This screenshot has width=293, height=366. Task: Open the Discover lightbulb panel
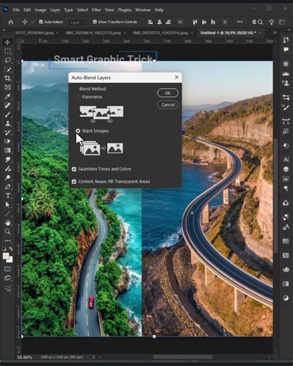click(x=272, y=22)
